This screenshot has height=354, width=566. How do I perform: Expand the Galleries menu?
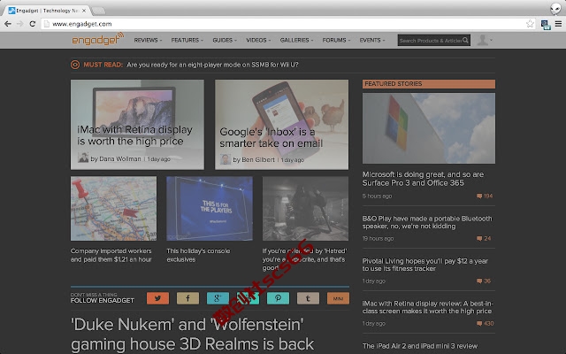tap(297, 40)
